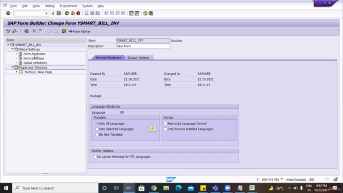The width and height of the screenshot is (343, 193).
Task: Click the red Cancel icon
Action: (x=78, y=13)
